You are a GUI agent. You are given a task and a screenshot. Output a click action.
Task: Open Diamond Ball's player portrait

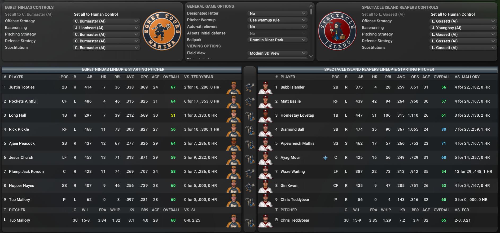265,130
